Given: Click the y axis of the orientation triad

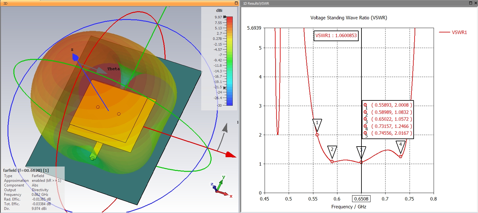Looking at the screenshot, I should (x=221, y=183).
